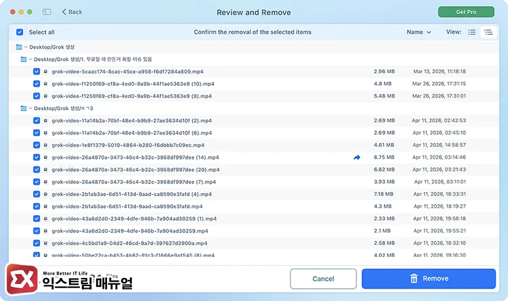
Task: Click blue share arrow on 26a4870a (14) row
Action: click(x=357, y=158)
